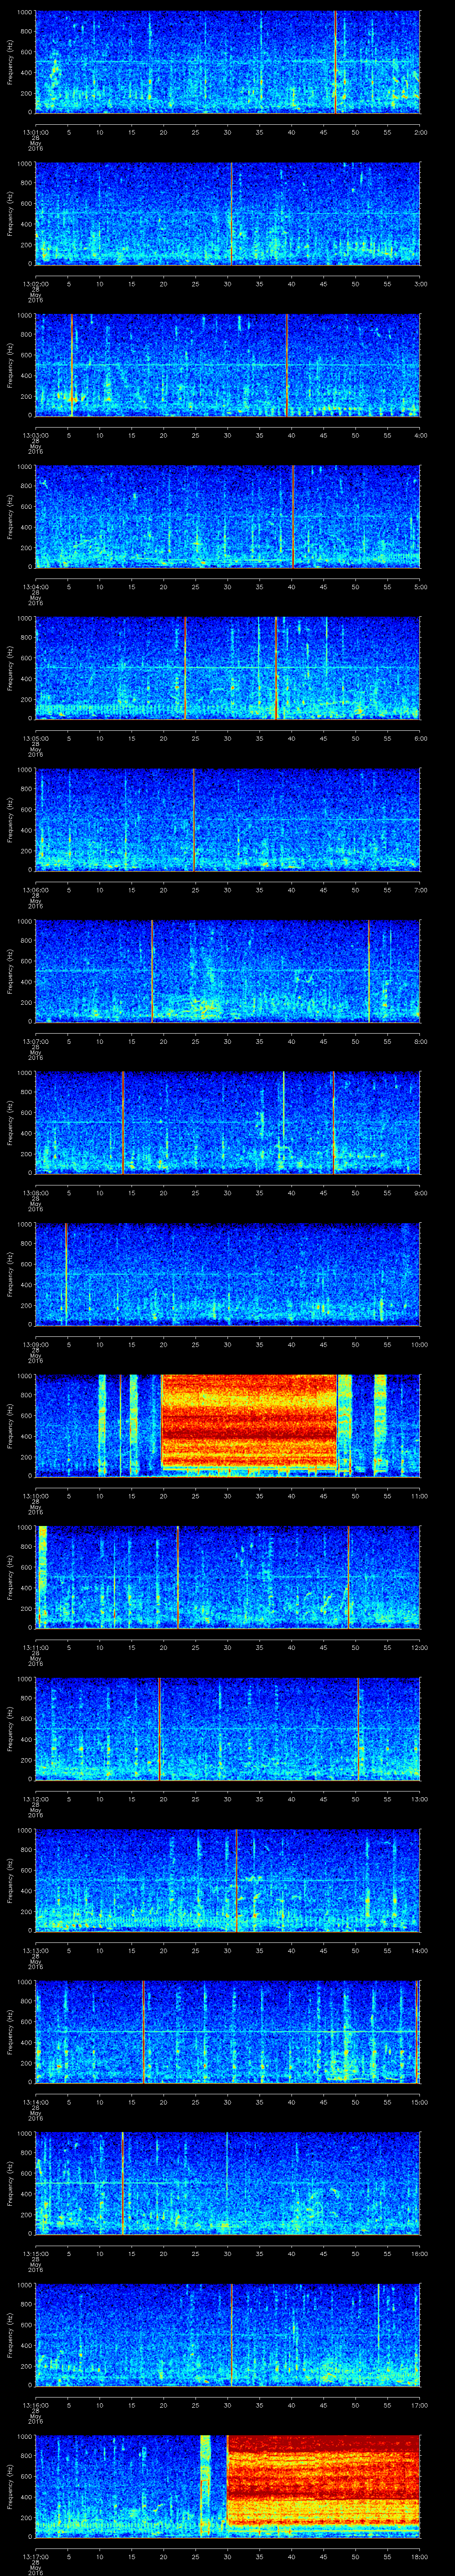This screenshot has height=2576, width=455.
Task: Click the '6:00' end time label
Action: coord(420,738)
